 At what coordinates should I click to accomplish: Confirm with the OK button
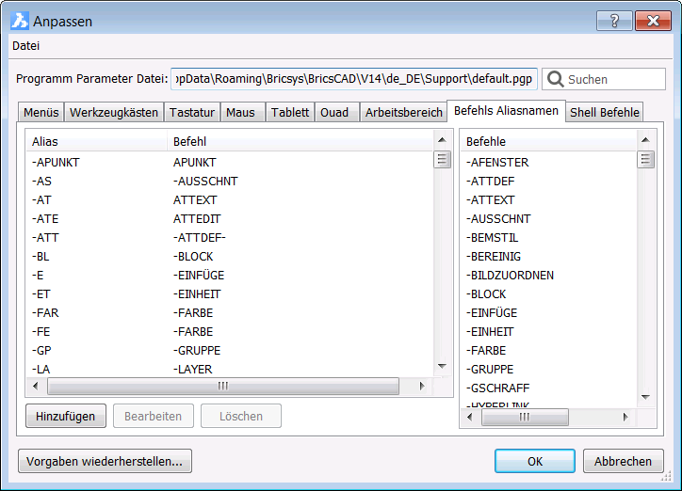(534, 462)
